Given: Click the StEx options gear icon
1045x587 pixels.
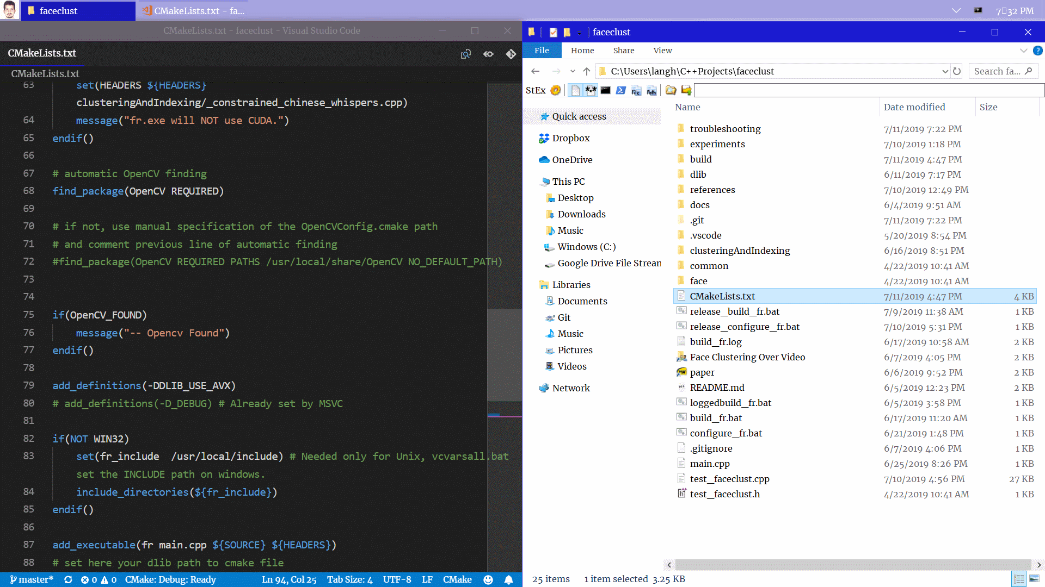Looking at the screenshot, I should (x=555, y=90).
